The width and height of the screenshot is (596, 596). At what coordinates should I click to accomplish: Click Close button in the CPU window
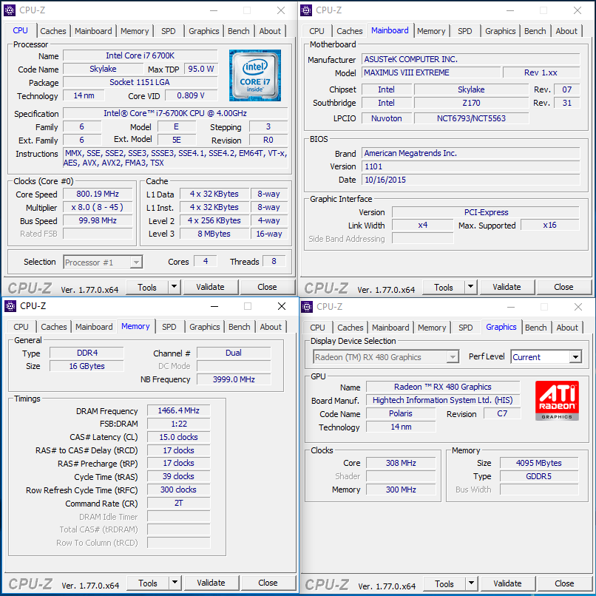coord(267,287)
